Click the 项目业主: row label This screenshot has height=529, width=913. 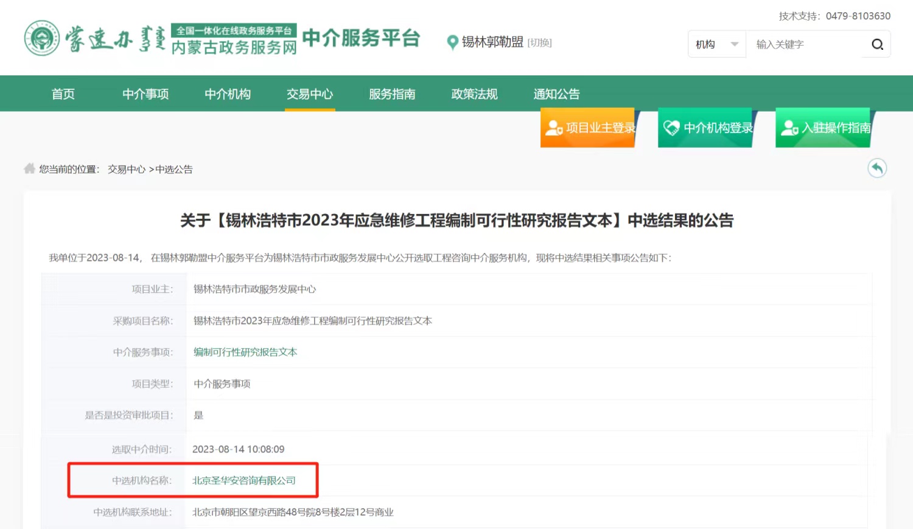coord(153,289)
